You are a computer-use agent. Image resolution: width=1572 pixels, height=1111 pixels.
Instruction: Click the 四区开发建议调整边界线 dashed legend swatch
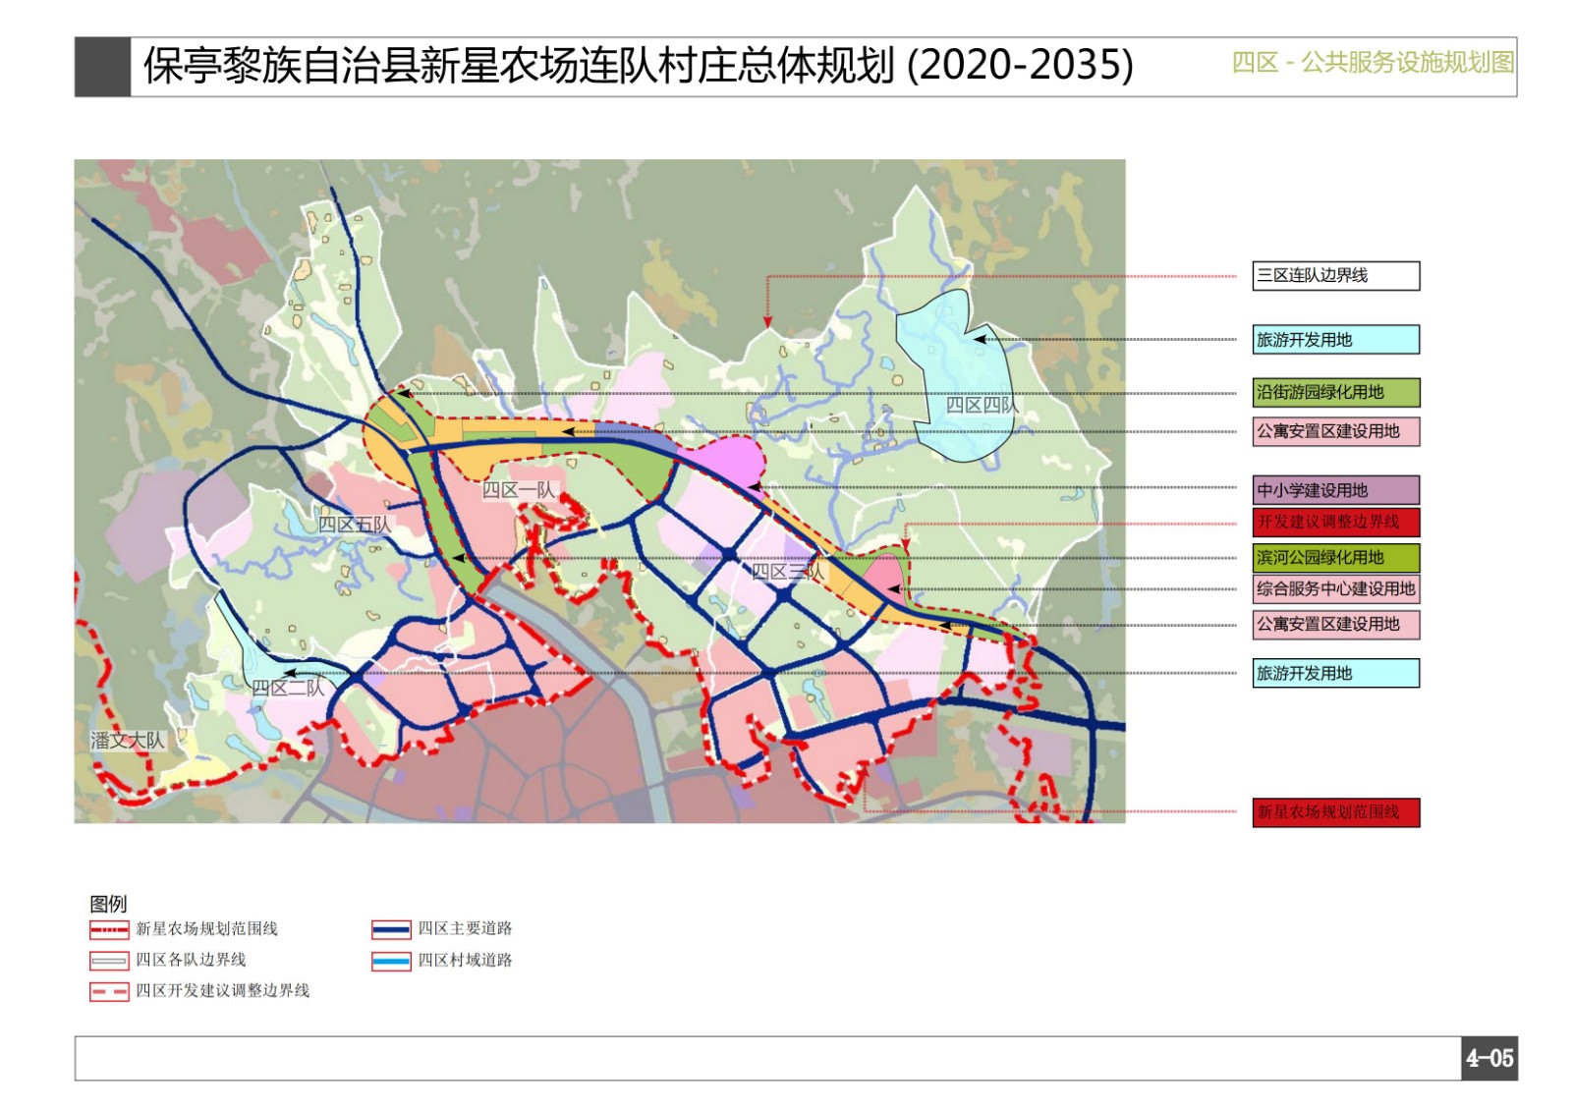point(109,992)
